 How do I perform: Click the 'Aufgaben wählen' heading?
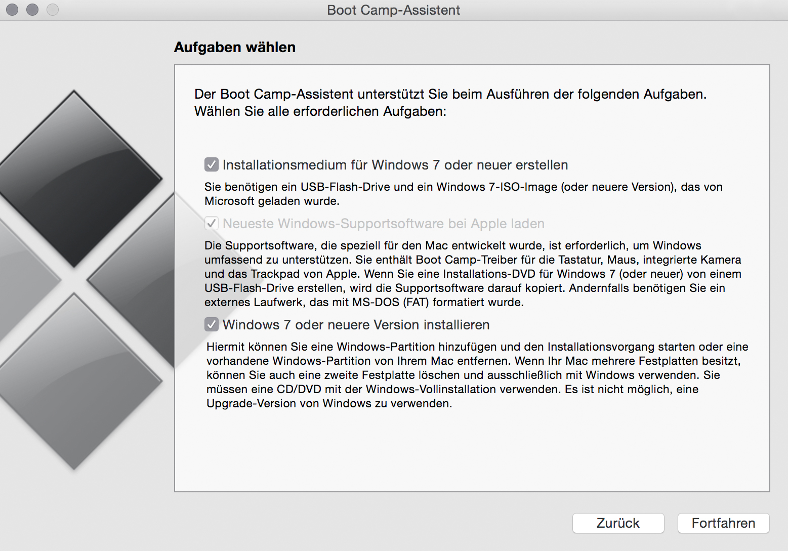click(x=235, y=47)
